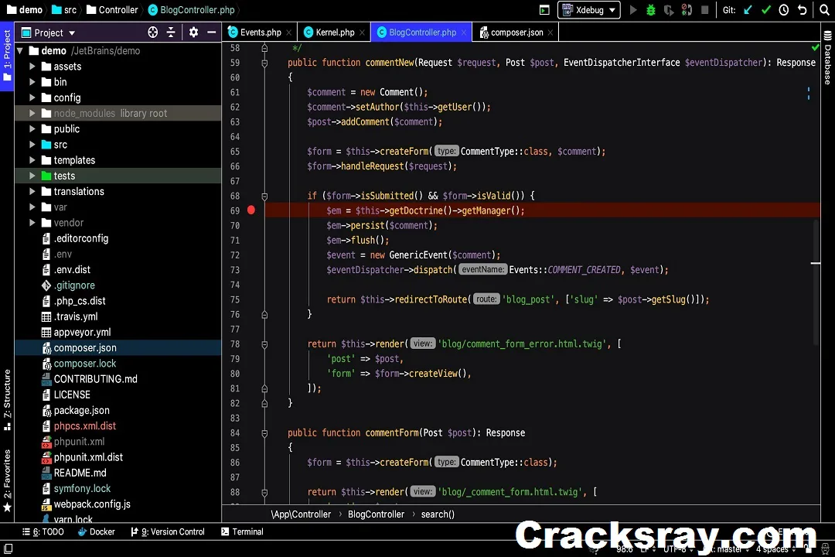Close the Events.php tab
835x557 pixels.
[288, 32]
